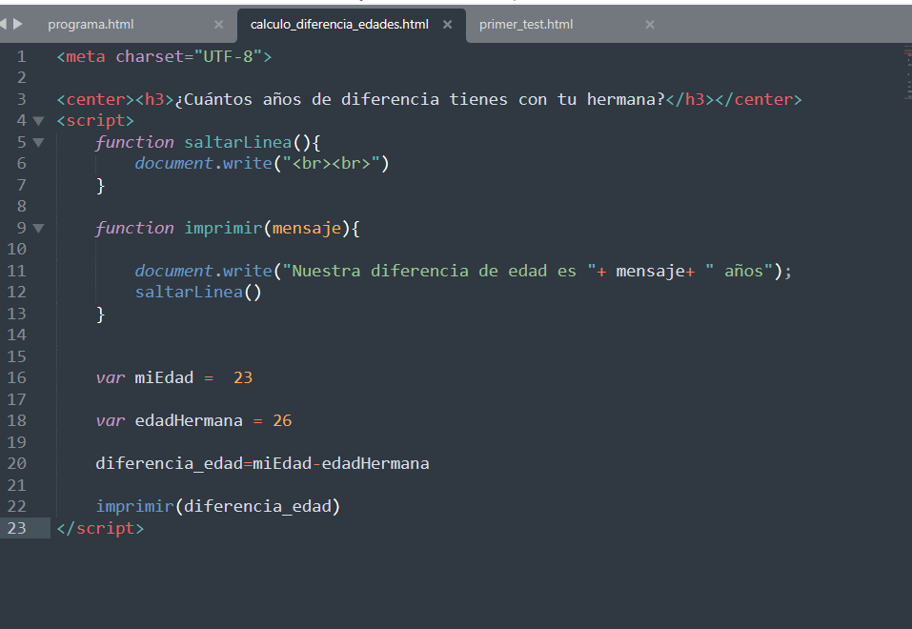Image resolution: width=912 pixels, height=629 pixels.
Task: Click line number 1 in the gutter
Action: [22, 56]
